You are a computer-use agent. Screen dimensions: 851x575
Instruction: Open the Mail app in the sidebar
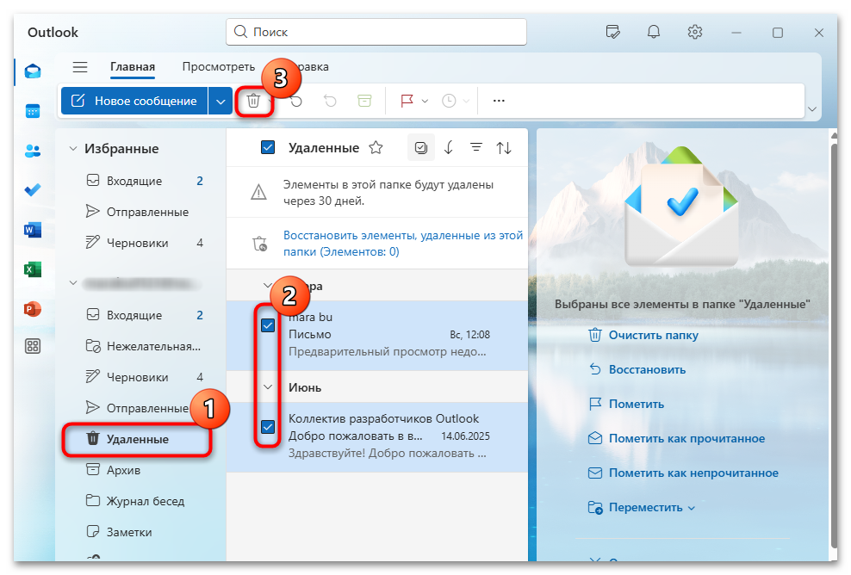coord(33,71)
